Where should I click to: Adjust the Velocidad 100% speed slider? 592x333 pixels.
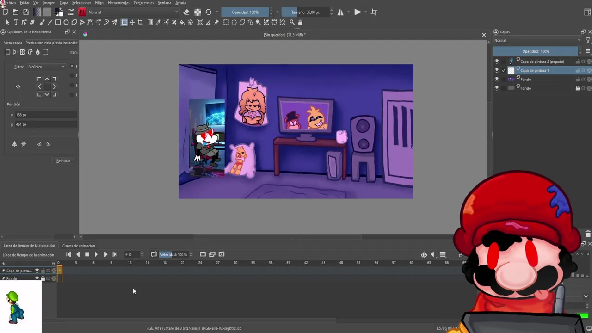click(x=174, y=254)
